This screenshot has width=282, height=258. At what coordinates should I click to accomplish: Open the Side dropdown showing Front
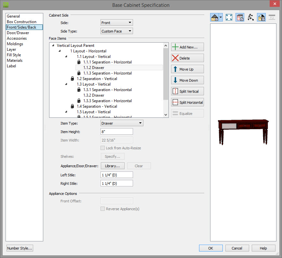[x=117, y=23]
